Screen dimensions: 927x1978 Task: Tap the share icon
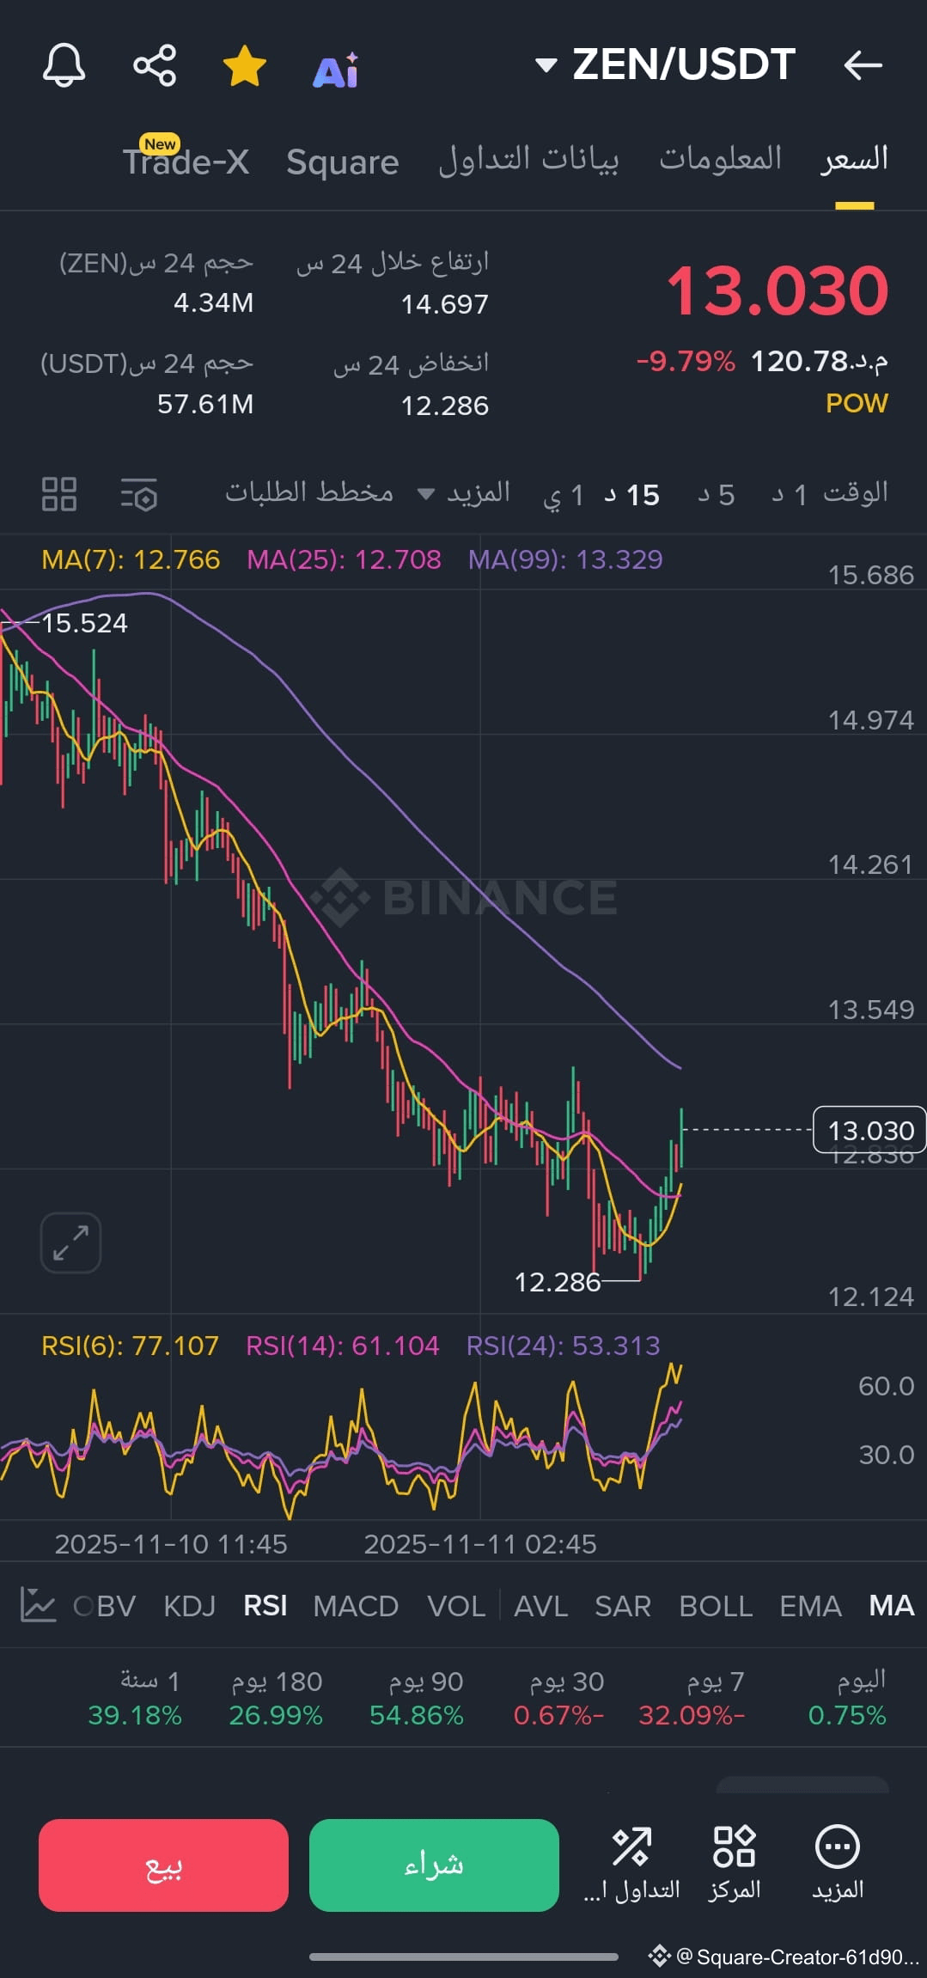(x=155, y=65)
